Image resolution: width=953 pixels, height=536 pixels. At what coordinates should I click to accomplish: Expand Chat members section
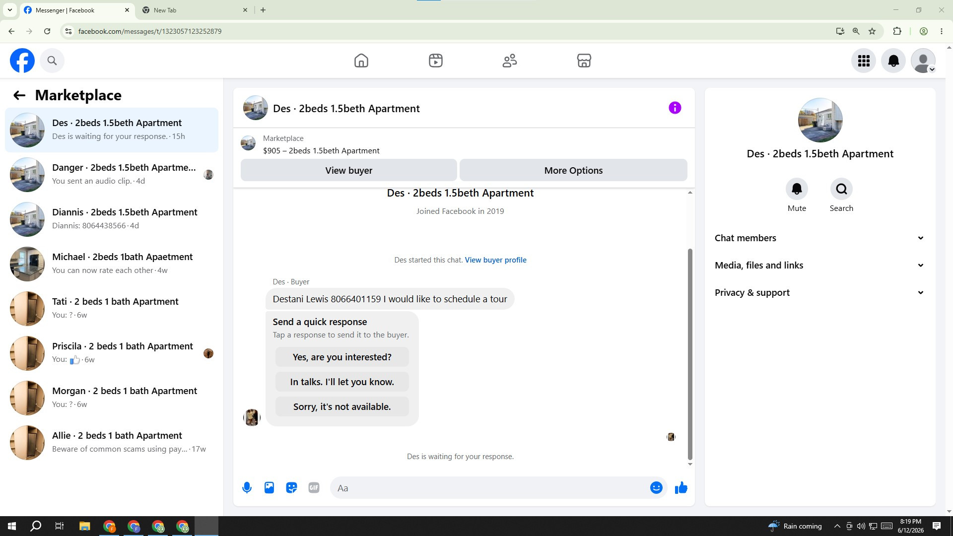click(x=820, y=238)
